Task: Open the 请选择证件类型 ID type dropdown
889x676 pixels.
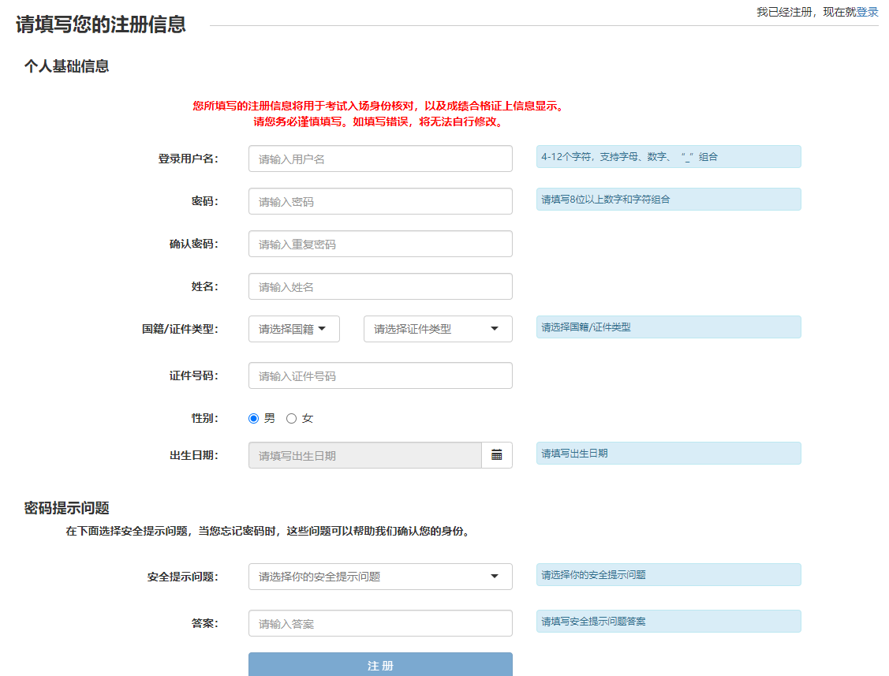Action: click(438, 329)
